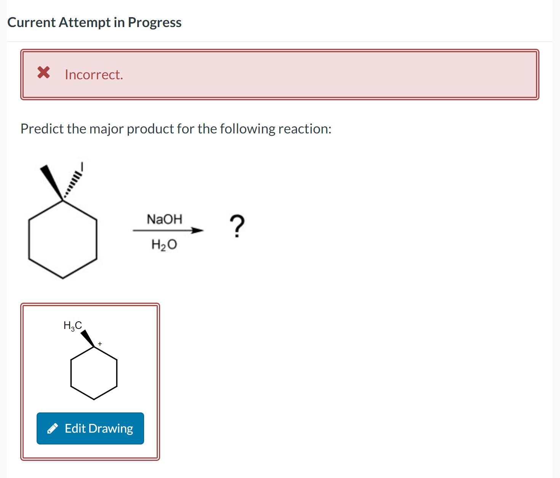This screenshot has height=478, width=560.
Task: Select the Incorrect feedback banner
Action: (x=280, y=74)
